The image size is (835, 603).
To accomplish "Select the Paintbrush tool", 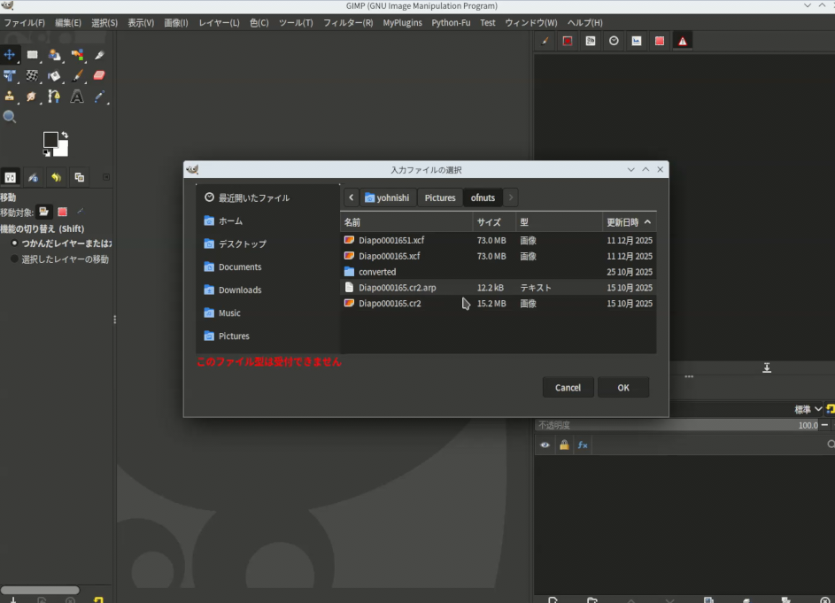I will (x=77, y=75).
